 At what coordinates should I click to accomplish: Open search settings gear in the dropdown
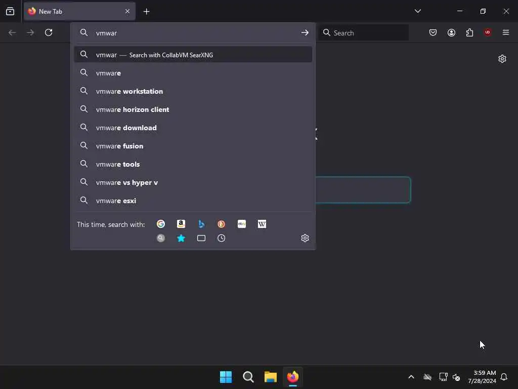(x=305, y=238)
